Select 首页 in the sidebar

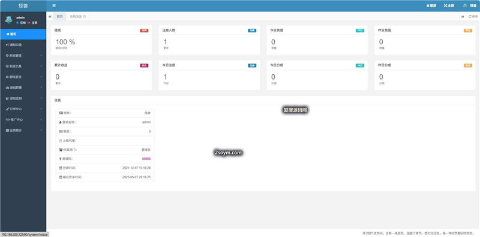23,34
